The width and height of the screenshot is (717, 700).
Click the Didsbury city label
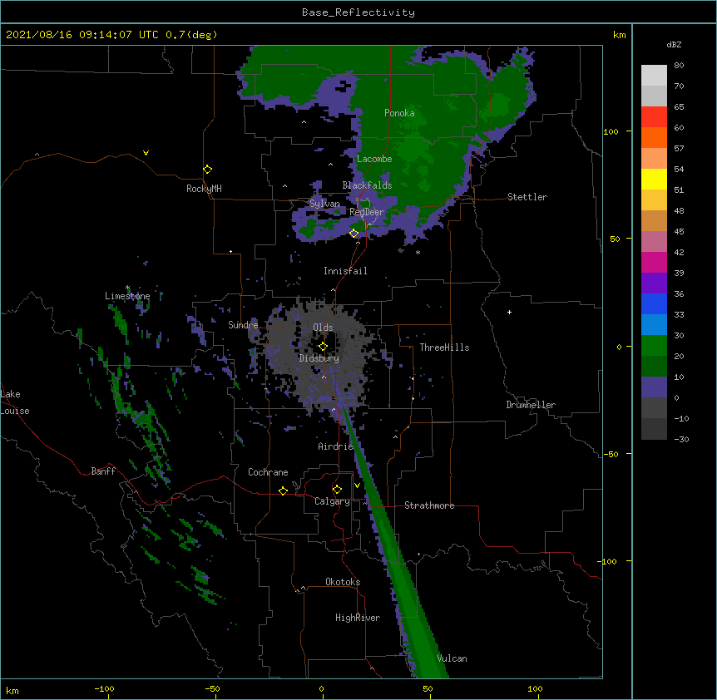pos(319,358)
